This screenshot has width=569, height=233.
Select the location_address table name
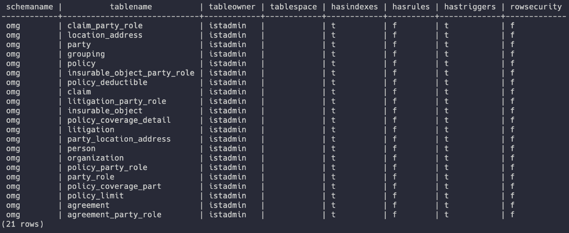coord(105,35)
